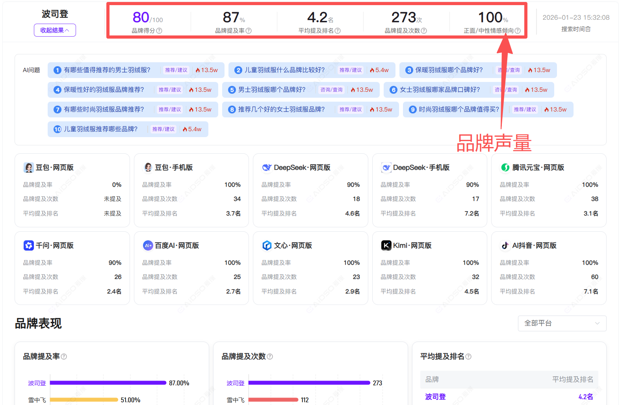Viewport: 620px width, 405px height.
Task: Click the 全部平台 dropdown chevron arrow
Action: pos(597,323)
